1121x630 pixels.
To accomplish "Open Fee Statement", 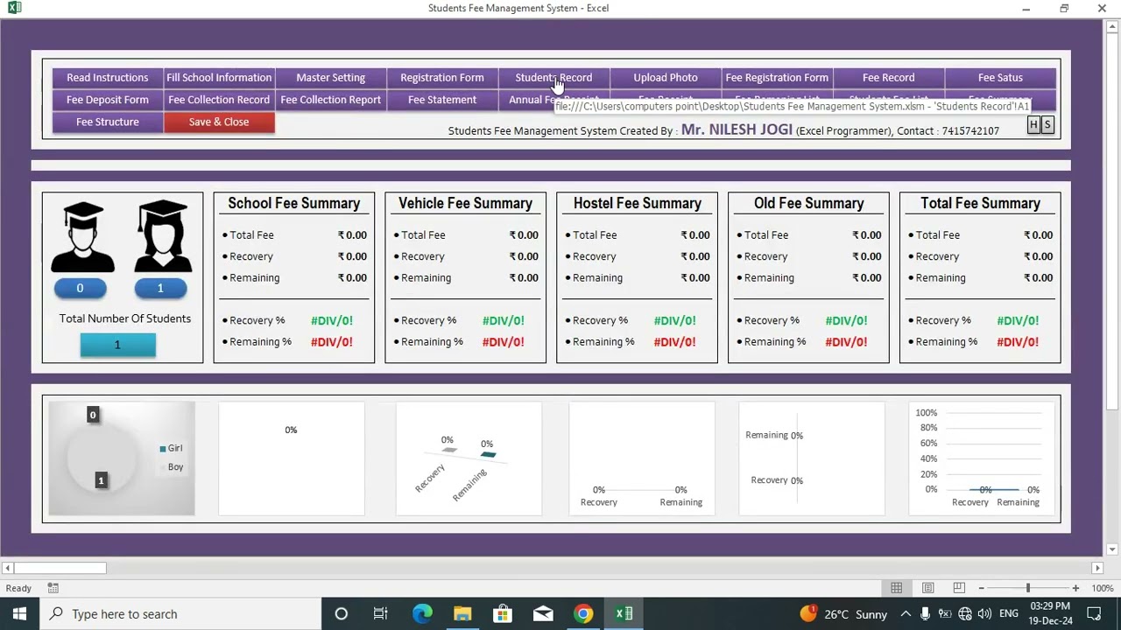I will pyautogui.click(x=442, y=100).
